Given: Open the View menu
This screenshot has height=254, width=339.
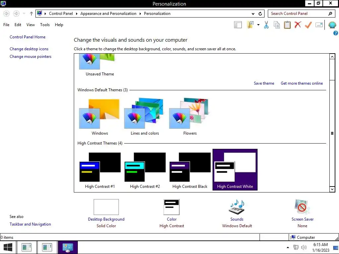Looking at the screenshot, I should pyautogui.click(x=30, y=24).
